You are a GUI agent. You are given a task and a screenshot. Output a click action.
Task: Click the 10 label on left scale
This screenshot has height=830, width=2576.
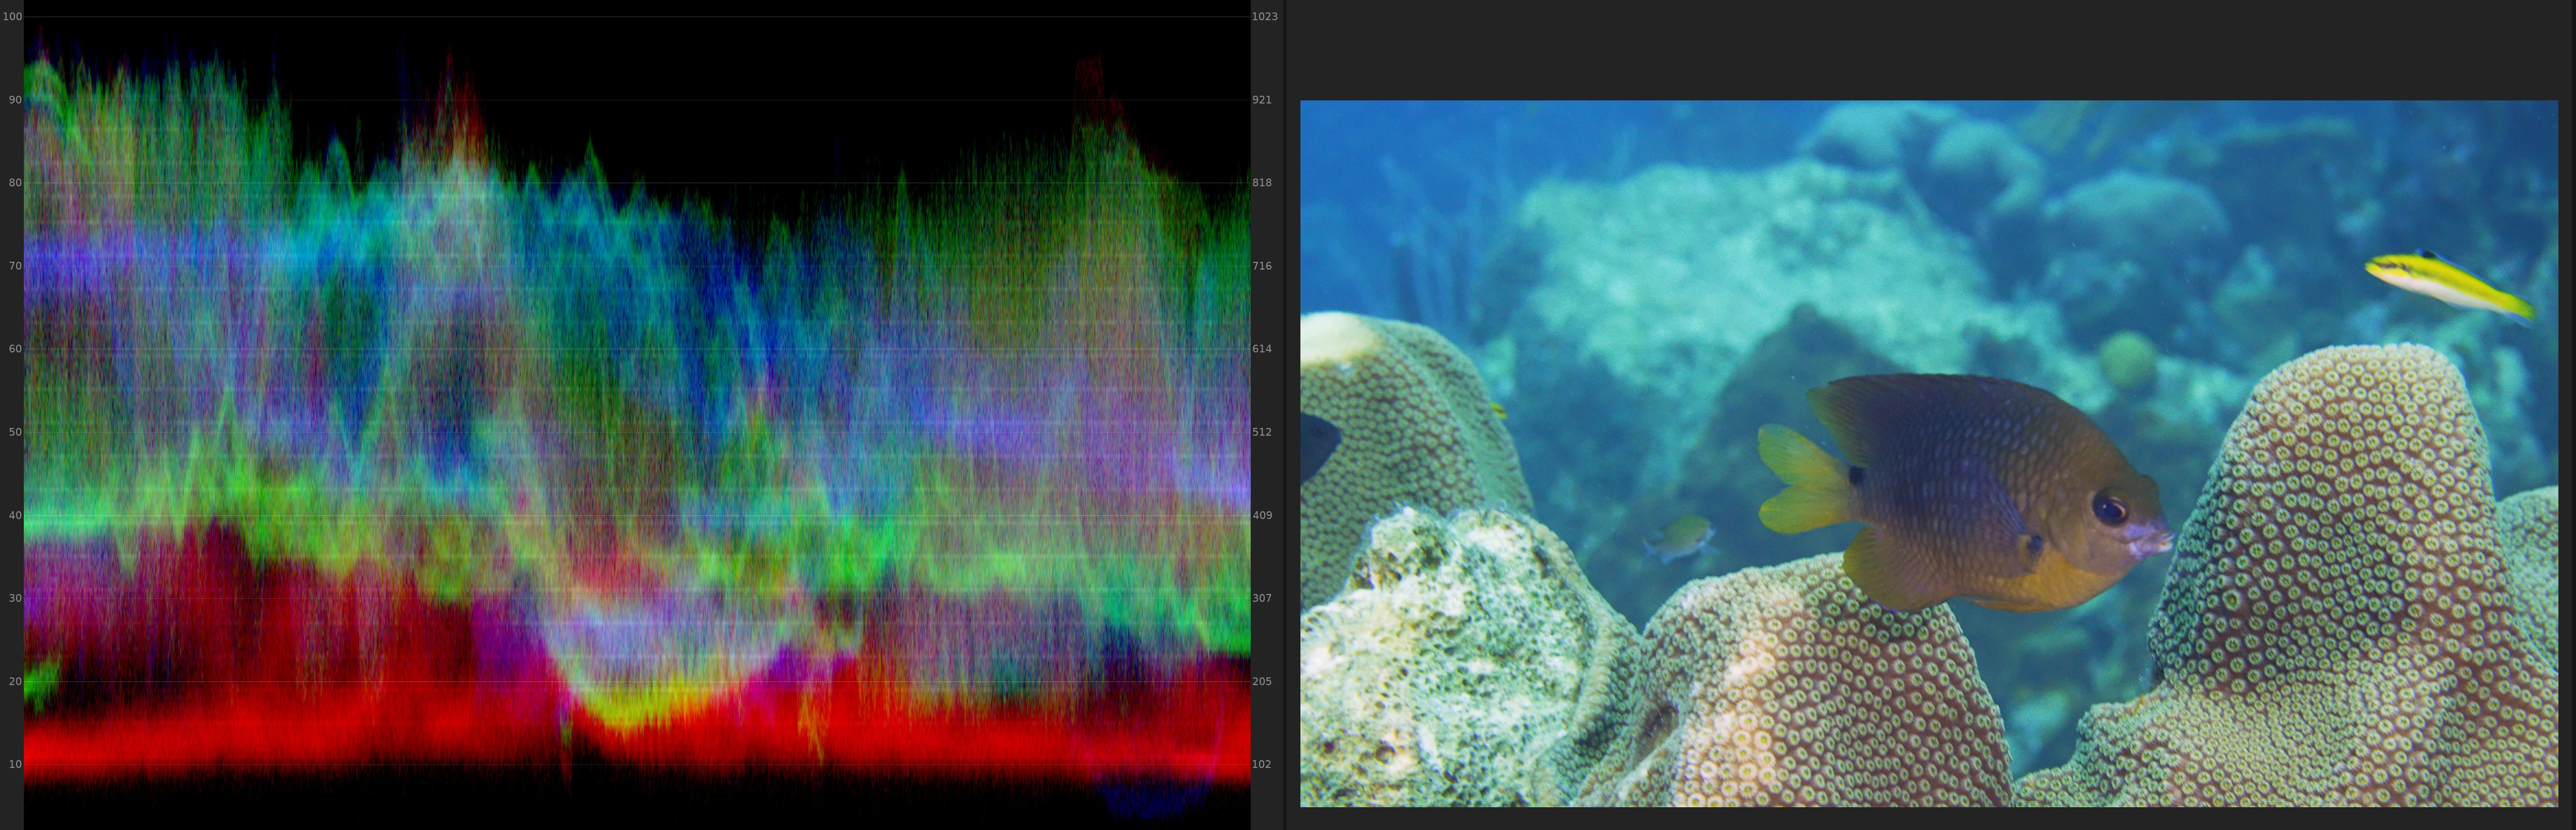[x=14, y=764]
